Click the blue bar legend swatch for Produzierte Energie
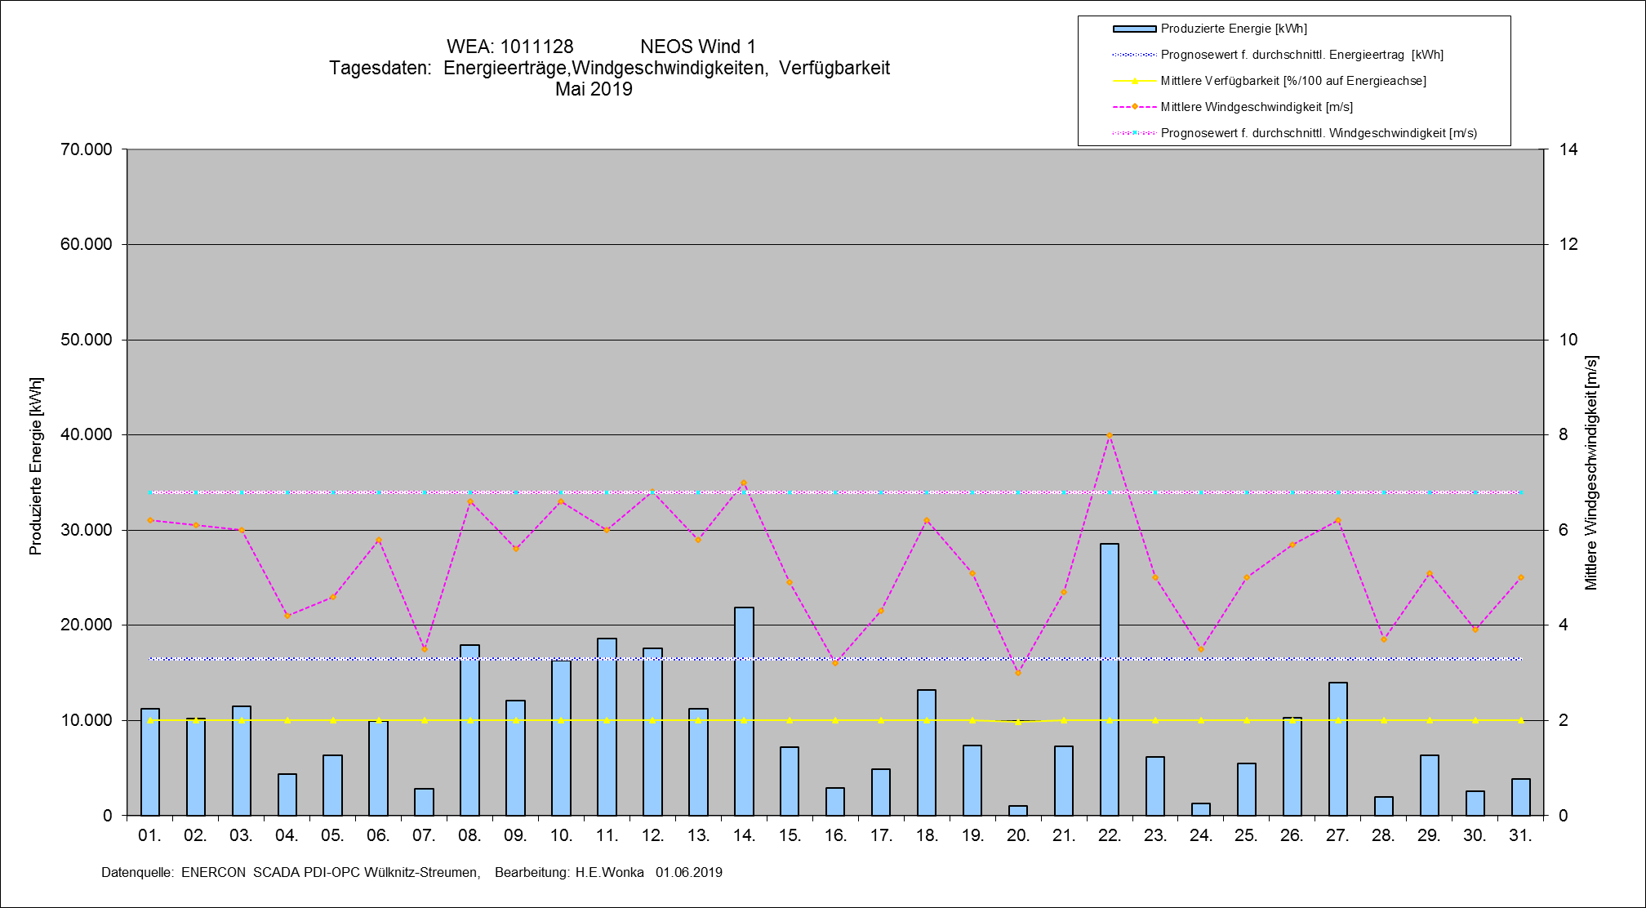 click(1134, 29)
